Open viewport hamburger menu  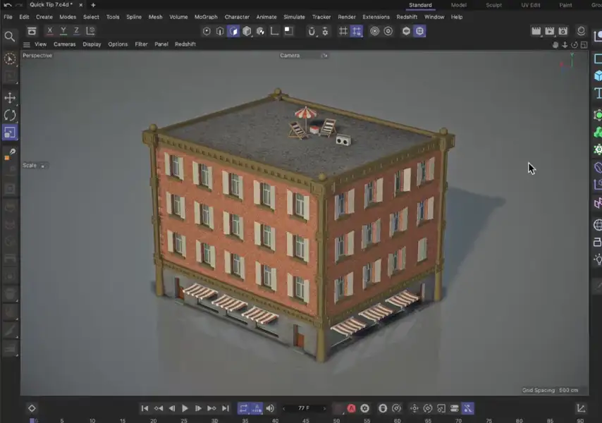click(27, 44)
